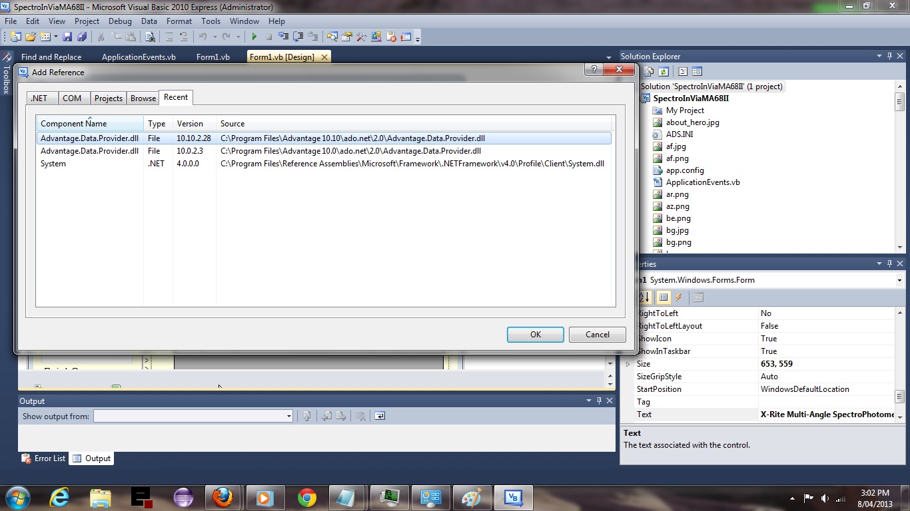Switch to the Form1.vb code tab
Screen dimensions: 910x511
click(213, 57)
